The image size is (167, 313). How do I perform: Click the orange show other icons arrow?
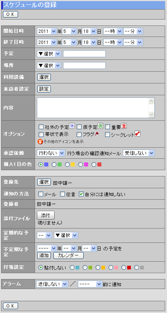coord(40,141)
